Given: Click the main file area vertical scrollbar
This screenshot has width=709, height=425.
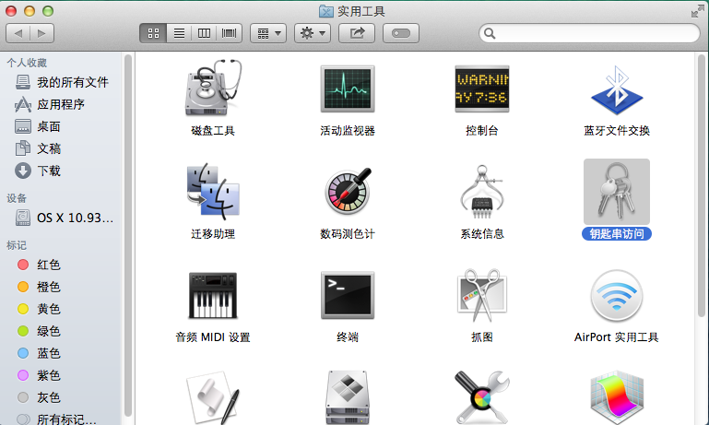Looking at the screenshot, I should tap(701, 185).
